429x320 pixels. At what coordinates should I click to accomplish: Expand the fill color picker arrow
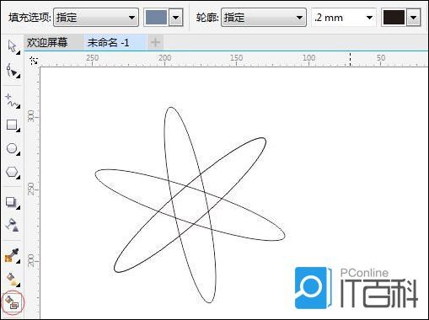(x=176, y=18)
